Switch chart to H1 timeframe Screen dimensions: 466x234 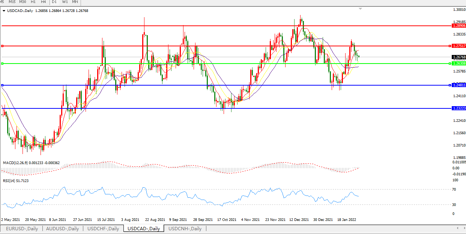point(33,2)
